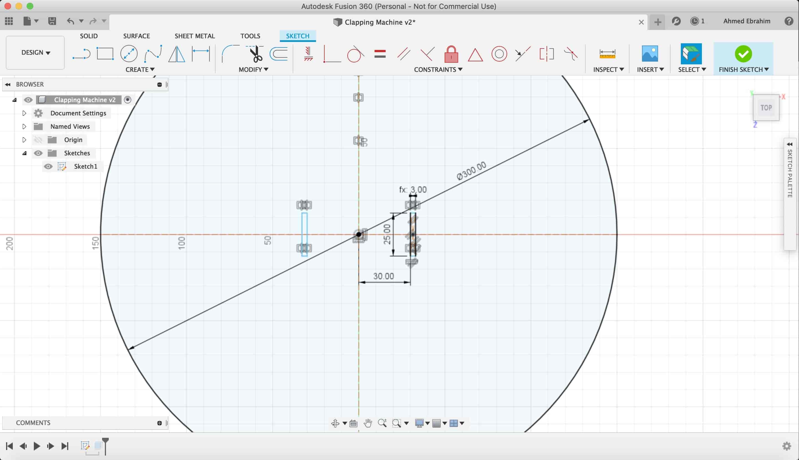Save the document with the Save icon
Viewport: 799px width, 460px height.
tap(52, 21)
